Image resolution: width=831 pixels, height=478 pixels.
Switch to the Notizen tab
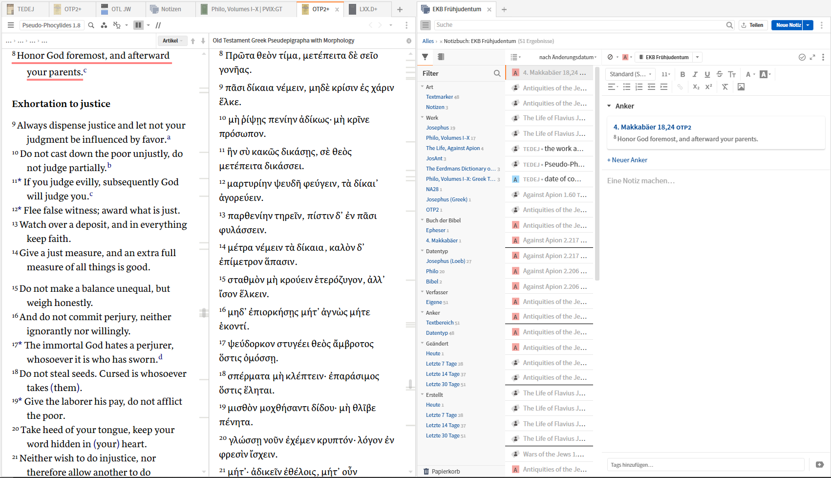tap(170, 9)
